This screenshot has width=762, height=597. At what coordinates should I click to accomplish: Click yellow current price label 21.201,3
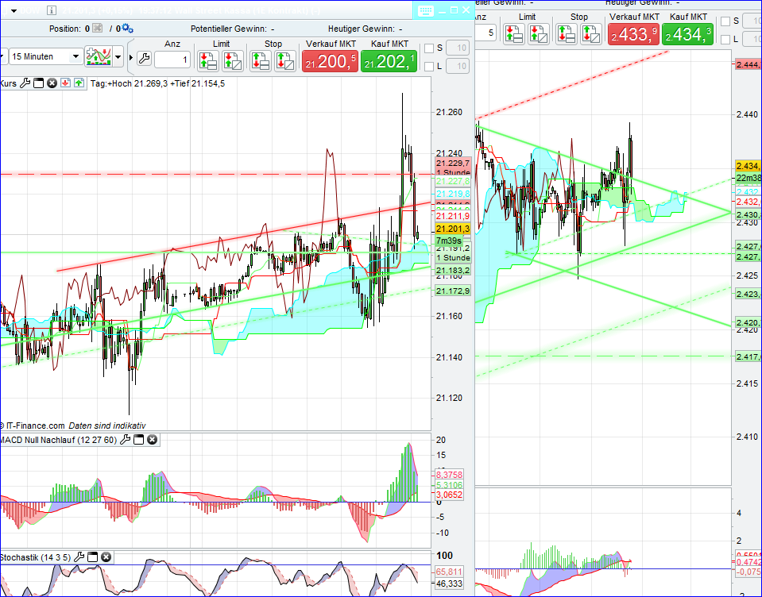(x=453, y=229)
